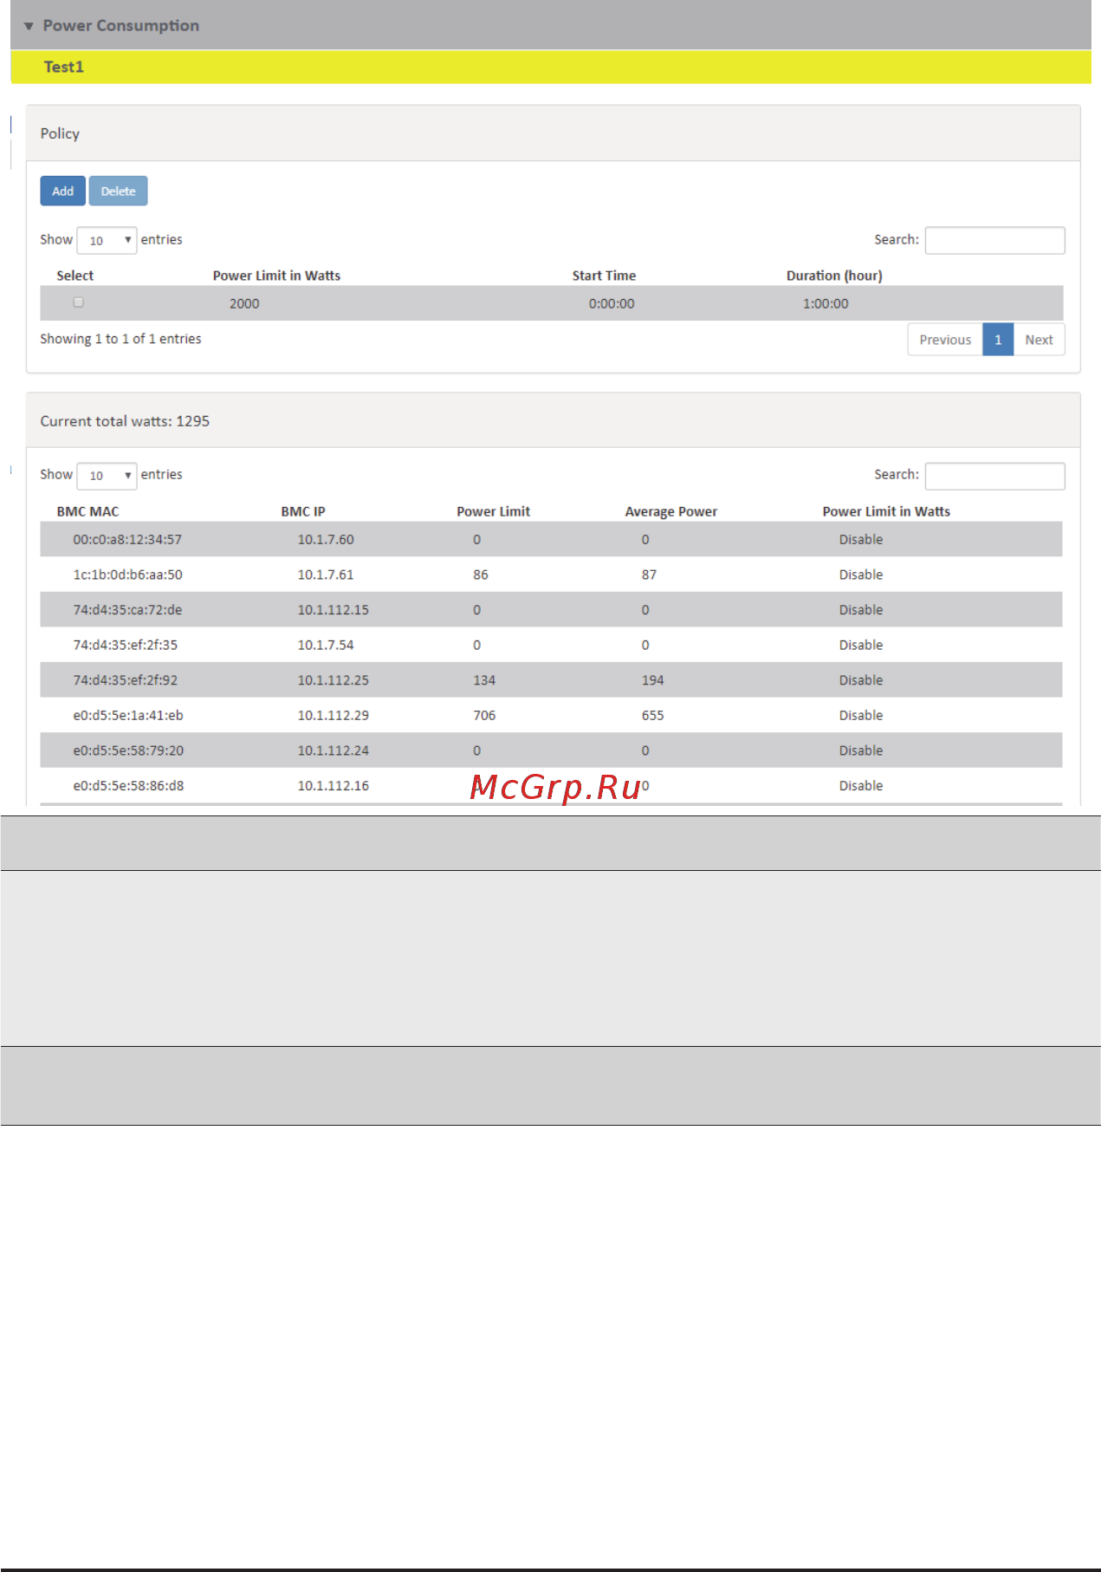Open device table entries-per-page dropdown
Viewport: 1101px width, 1572px height.
click(107, 476)
